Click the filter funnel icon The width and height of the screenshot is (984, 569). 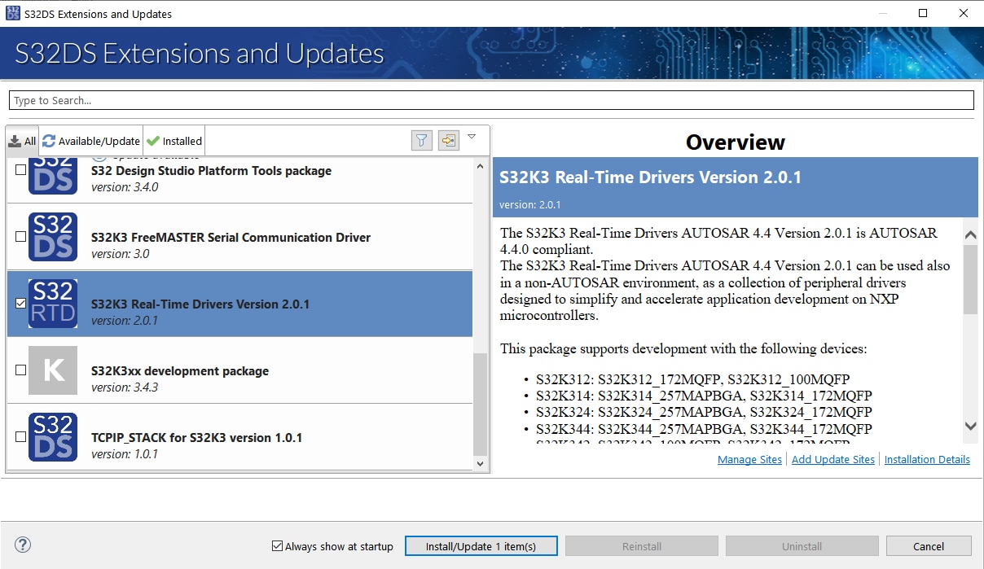421,141
